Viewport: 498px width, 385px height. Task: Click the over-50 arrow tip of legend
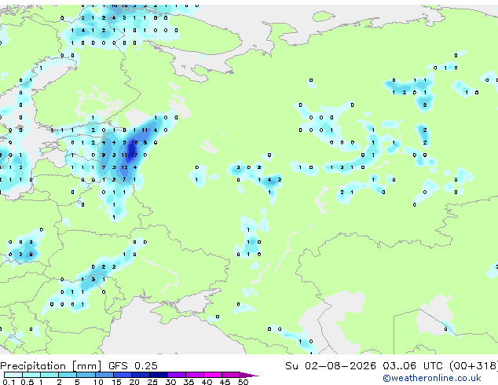(249, 375)
